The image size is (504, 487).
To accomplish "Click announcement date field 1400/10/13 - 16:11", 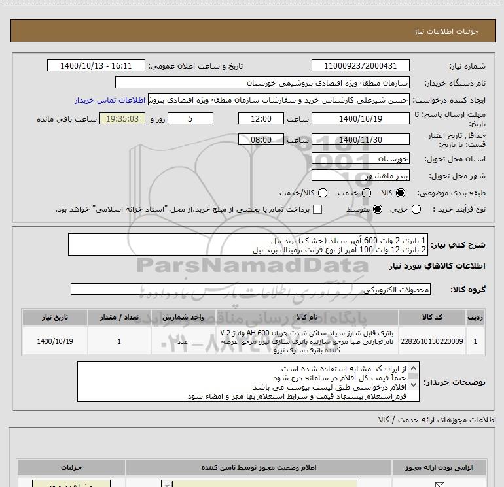I will 96,66.
